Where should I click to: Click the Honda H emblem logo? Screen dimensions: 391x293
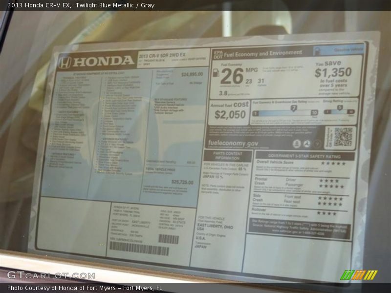coord(65,63)
